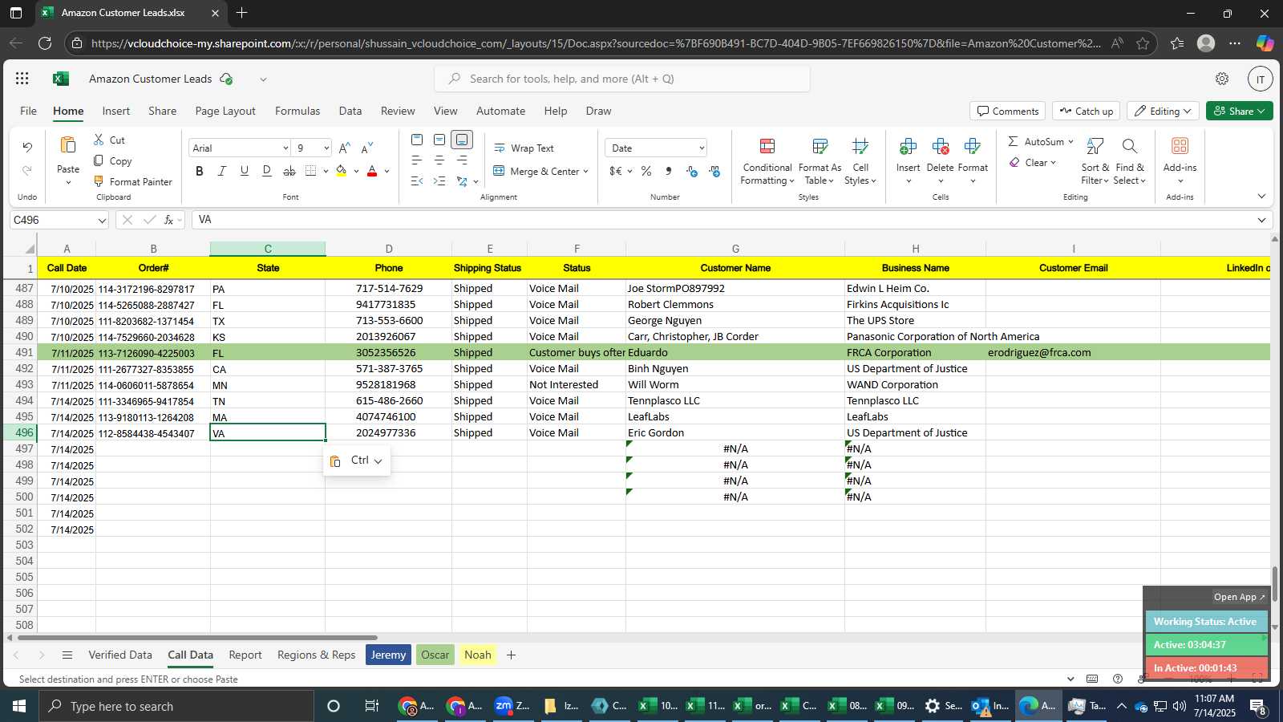Image resolution: width=1283 pixels, height=722 pixels.
Task: Toggle Center horizontal alignment
Action: pos(439,160)
